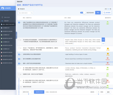Screen dimensions: 113x95
Task: Check the checkbox for row 3
Action: click(x=19, y=48)
